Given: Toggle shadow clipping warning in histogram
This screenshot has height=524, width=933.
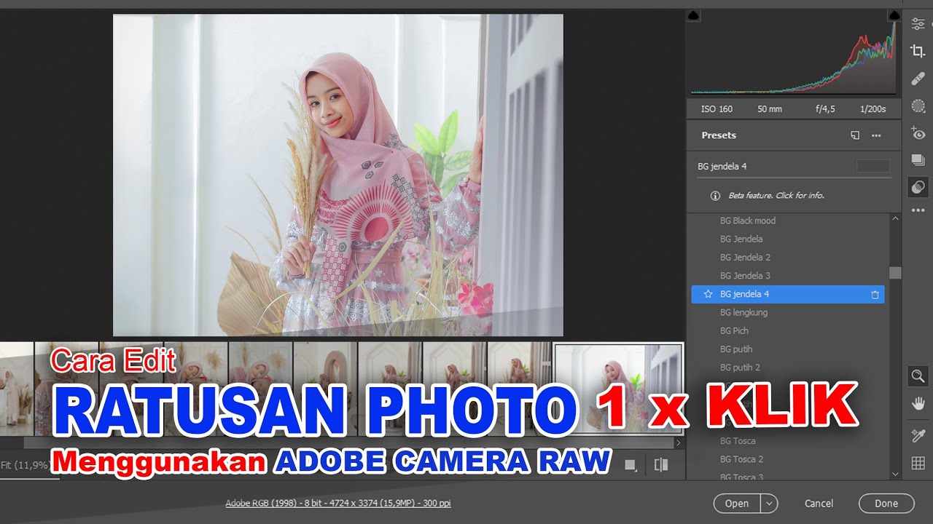Looking at the screenshot, I should coord(694,15).
